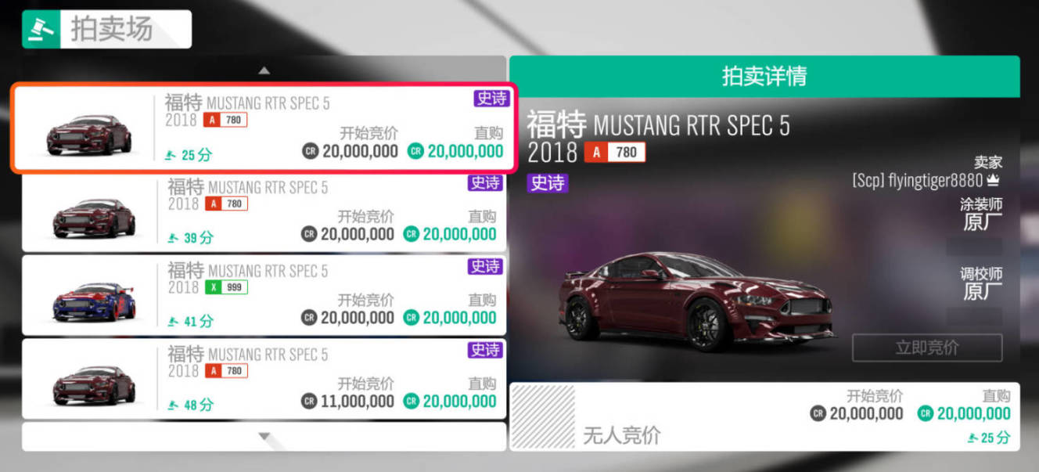Click first listing's red Mustang thumbnail

(x=88, y=135)
